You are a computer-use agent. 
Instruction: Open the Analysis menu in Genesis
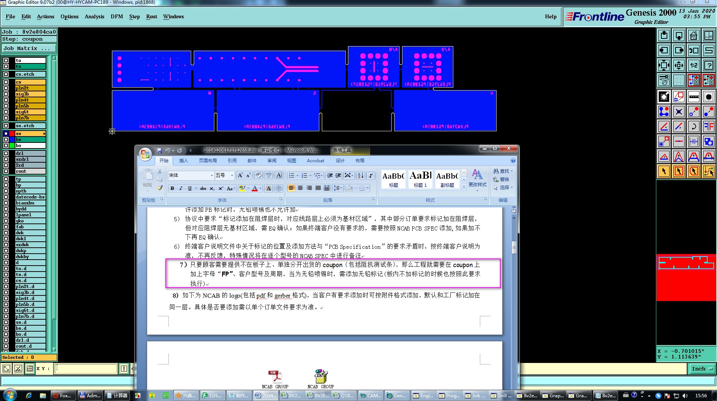(x=94, y=17)
